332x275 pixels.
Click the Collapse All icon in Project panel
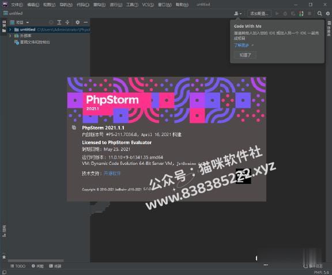tap(67, 22)
